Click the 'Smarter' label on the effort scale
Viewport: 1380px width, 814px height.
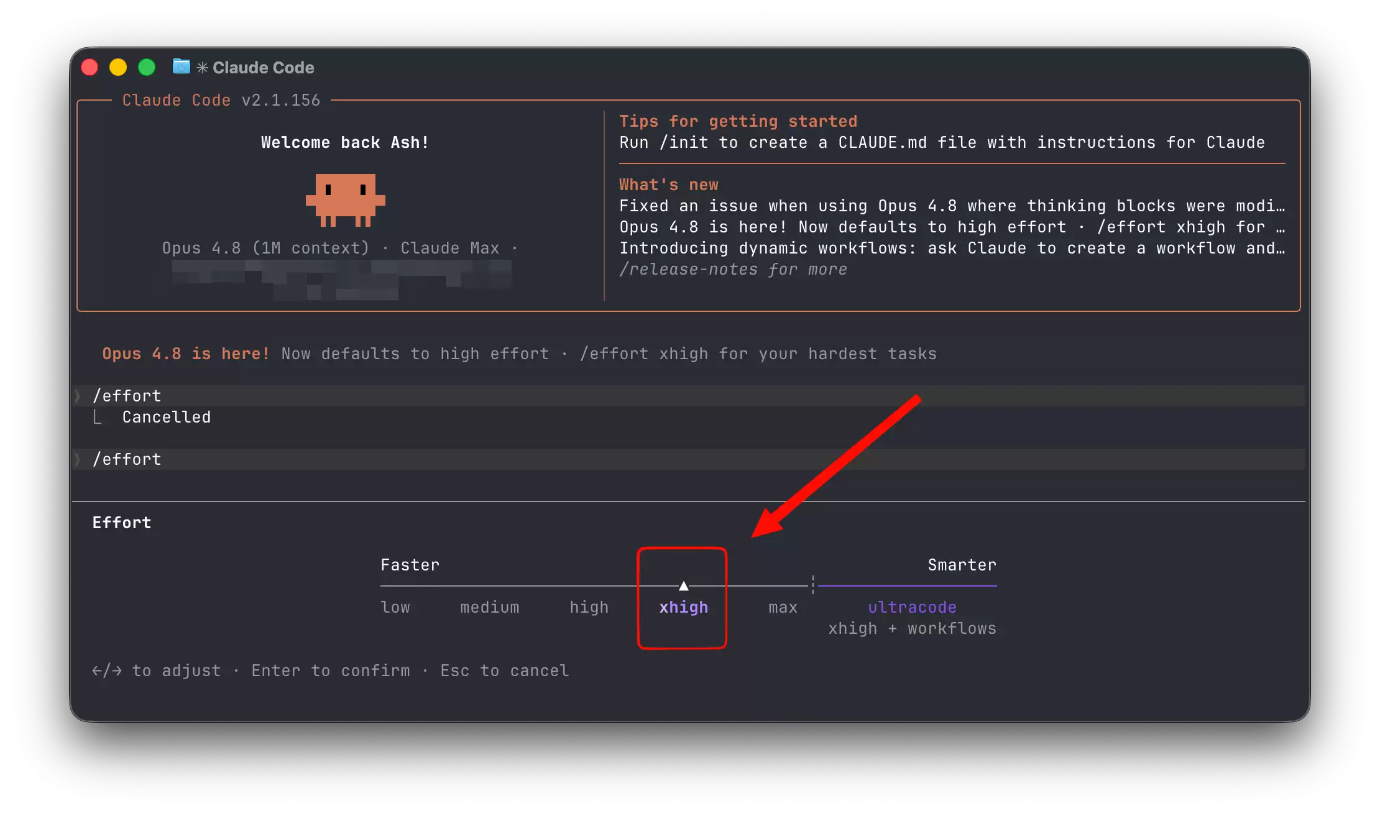click(x=962, y=565)
